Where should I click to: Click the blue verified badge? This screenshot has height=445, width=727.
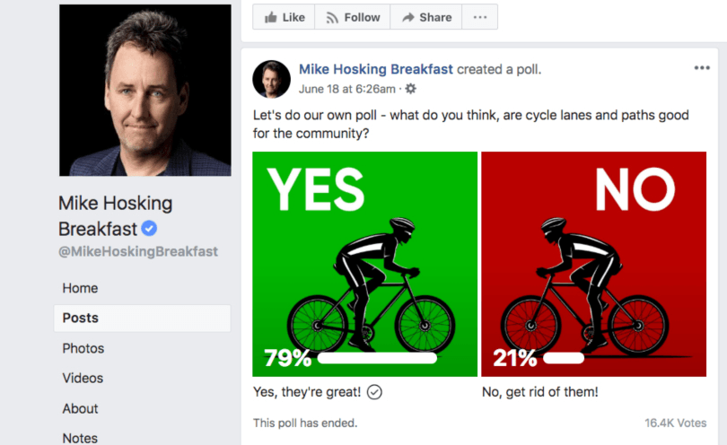(150, 229)
